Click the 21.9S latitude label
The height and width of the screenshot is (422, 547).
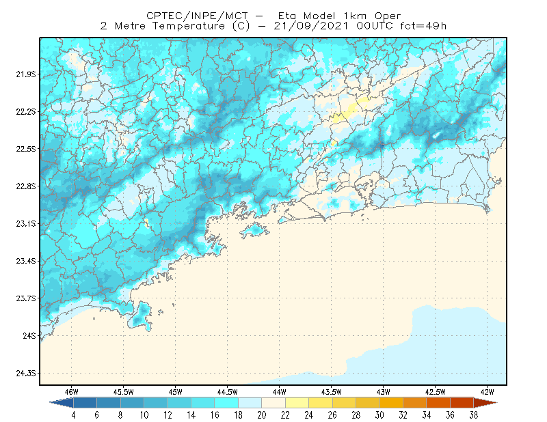[26, 74]
